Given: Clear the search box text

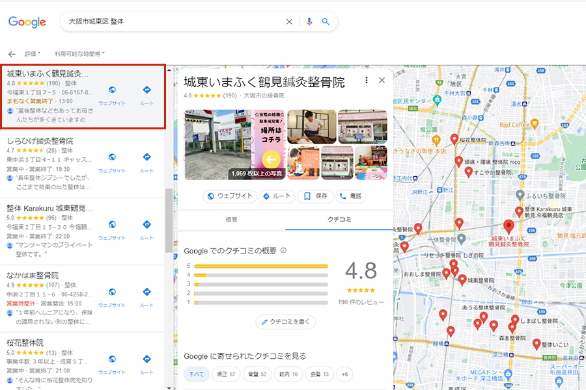Looking at the screenshot, I should pyautogui.click(x=290, y=21).
